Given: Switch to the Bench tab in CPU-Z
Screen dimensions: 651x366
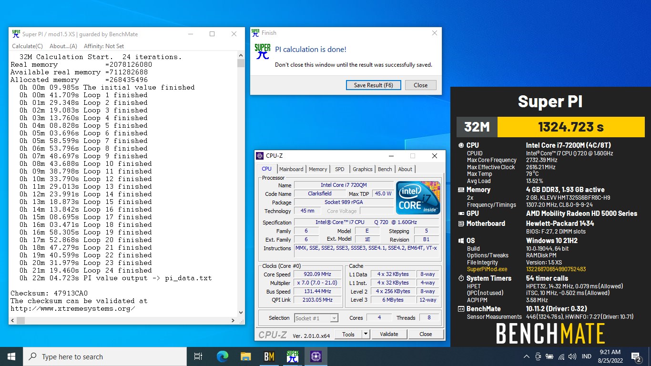Looking at the screenshot, I should pyautogui.click(x=385, y=169).
